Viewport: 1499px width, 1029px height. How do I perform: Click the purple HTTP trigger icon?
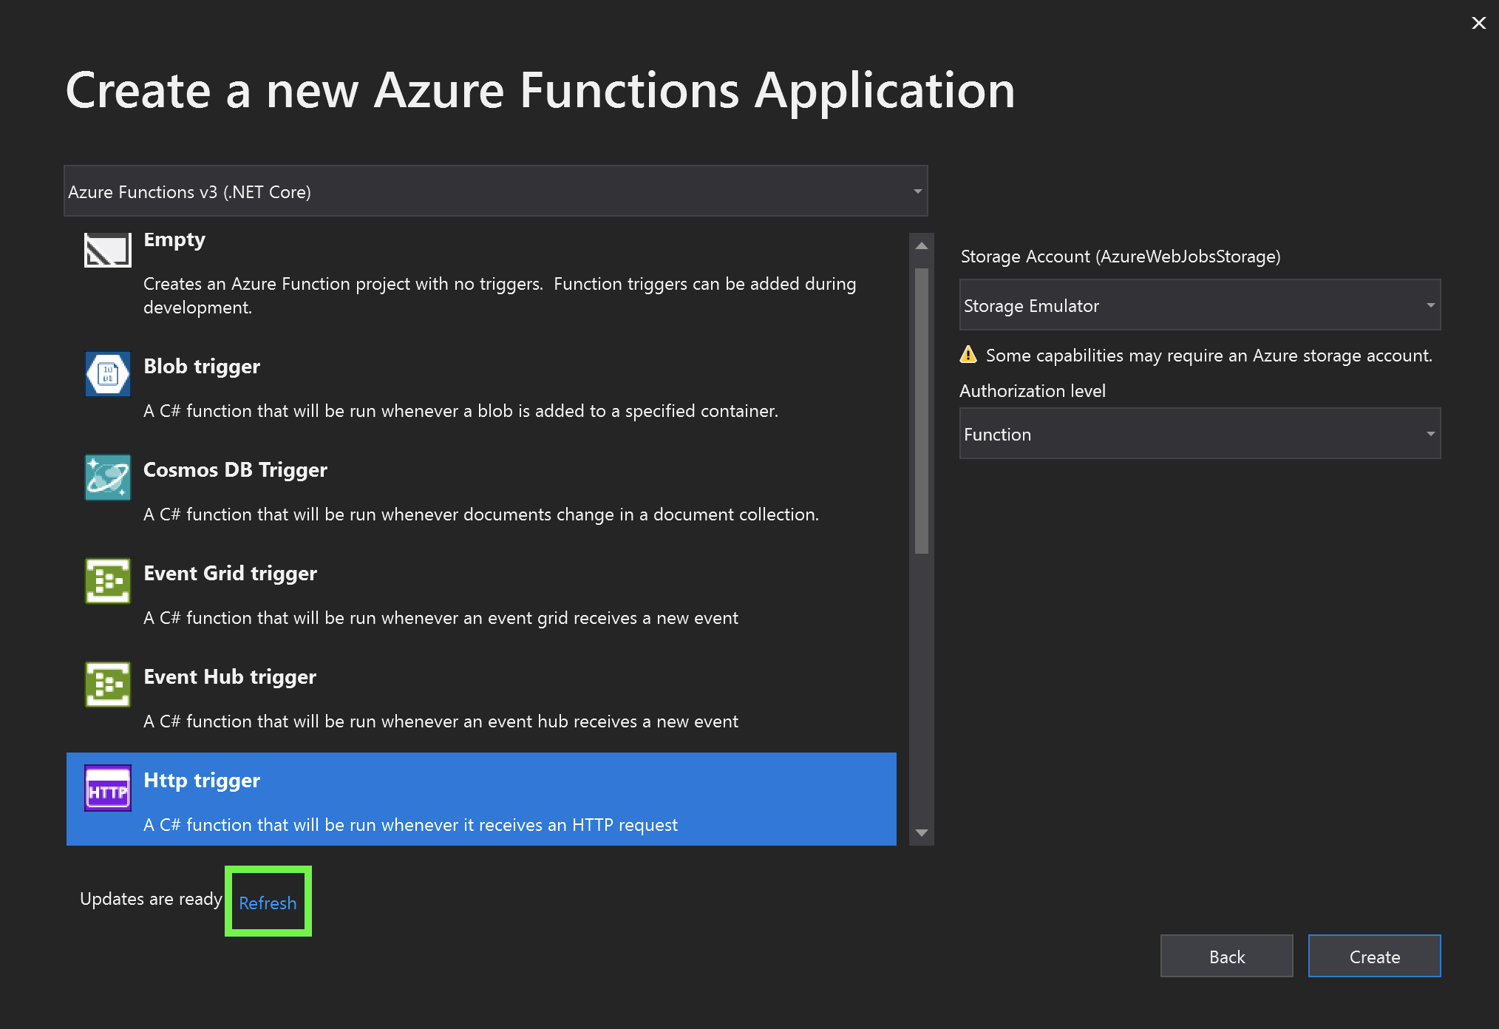(x=107, y=788)
